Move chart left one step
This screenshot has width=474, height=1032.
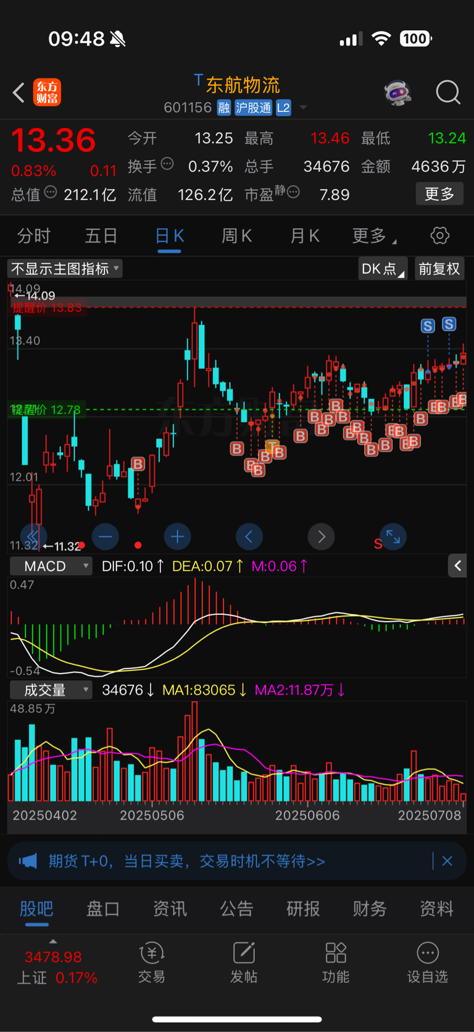coord(249,536)
